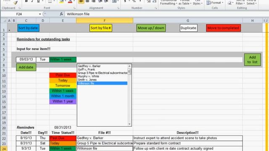Select column C header
Viewport: 269px width, 151px height.
pyautogui.click(x=26, y=21)
